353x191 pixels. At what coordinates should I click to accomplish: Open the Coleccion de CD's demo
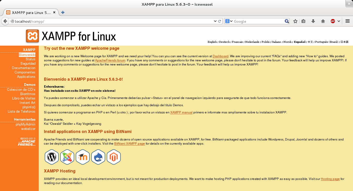[21, 90]
